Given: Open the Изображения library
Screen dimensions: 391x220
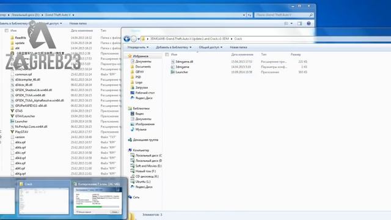Looking at the screenshot, I should click(145, 124).
